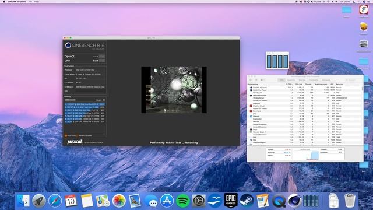Open Pages app in Dock
Screen dimensions: 373x210
(x=262, y=201)
